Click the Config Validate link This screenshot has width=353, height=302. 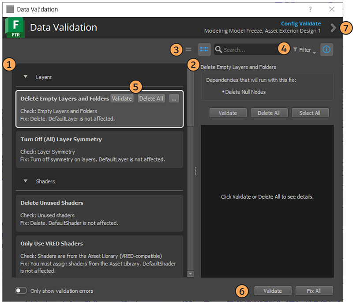point(300,23)
